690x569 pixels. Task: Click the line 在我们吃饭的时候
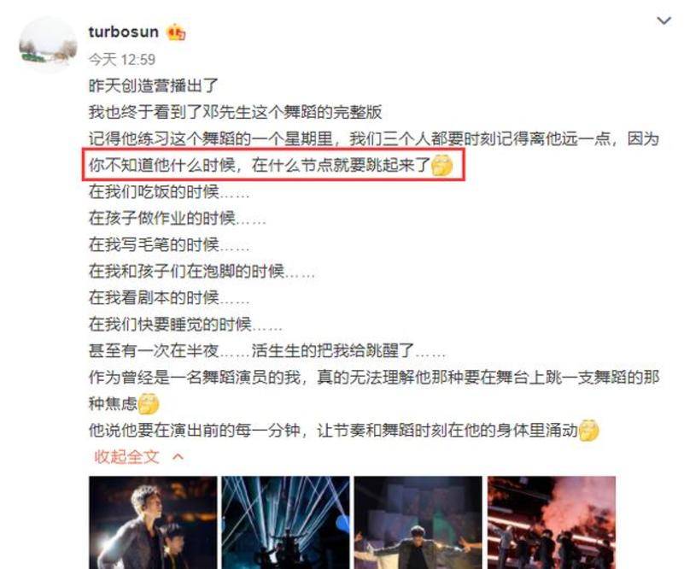[x=169, y=192]
